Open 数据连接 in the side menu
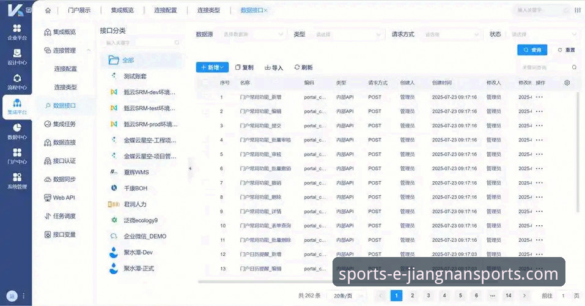 pyautogui.click(x=60, y=143)
